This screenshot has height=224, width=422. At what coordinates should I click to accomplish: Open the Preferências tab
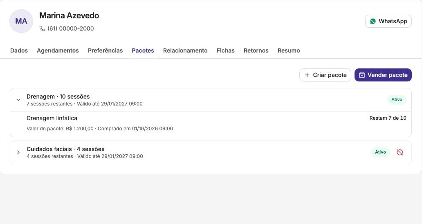tap(105, 51)
